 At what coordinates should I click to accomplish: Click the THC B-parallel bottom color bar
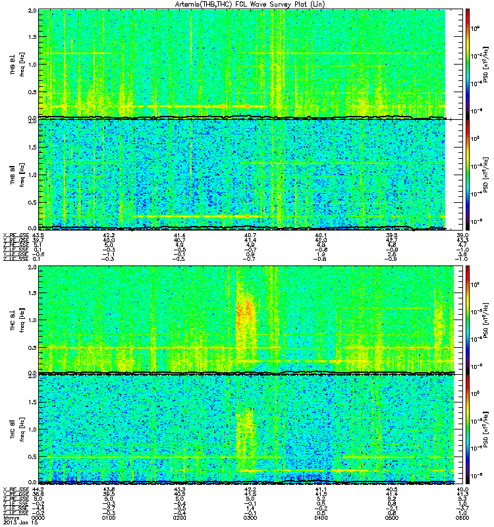tap(468, 429)
